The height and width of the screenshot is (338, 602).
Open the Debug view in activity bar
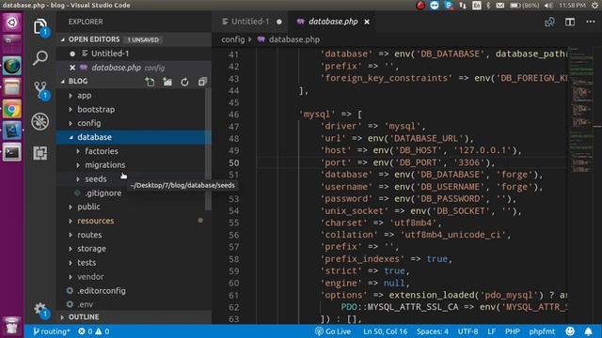click(x=40, y=122)
